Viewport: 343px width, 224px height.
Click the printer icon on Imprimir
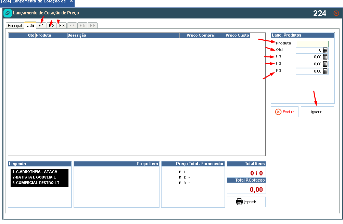(239, 202)
